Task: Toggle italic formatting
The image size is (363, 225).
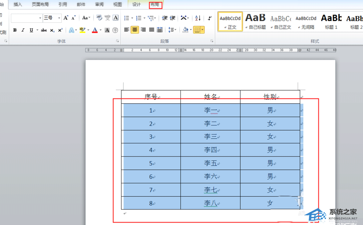Action: [x=23, y=30]
